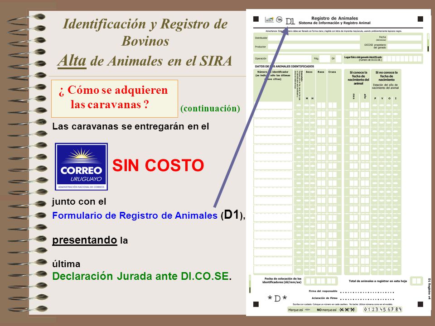The width and height of the screenshot is (435, 326).
Task: Click the 'Marque así' sample mark
Action: (307, 310)
